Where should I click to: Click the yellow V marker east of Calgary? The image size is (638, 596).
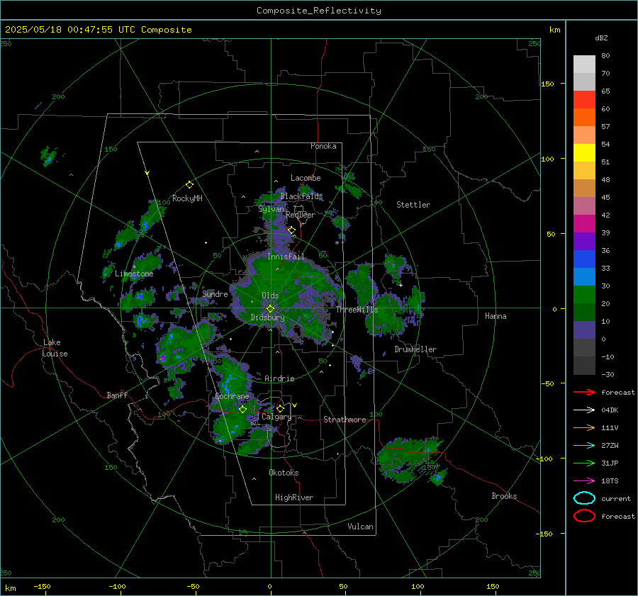coord(295,405)
